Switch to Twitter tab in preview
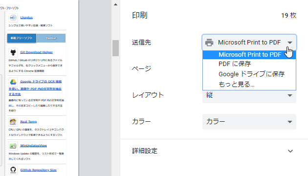The image size is (308, 176). (x=51, y=38)
